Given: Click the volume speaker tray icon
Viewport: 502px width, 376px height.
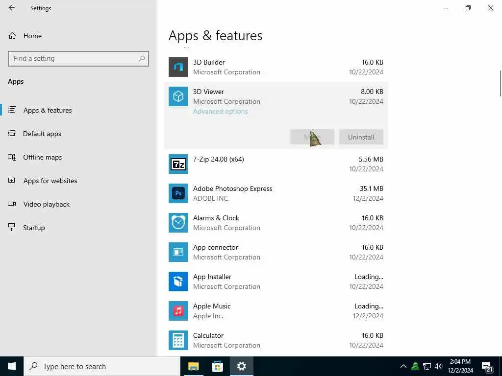Looking at the screenshot, I should click(x=438, y=366).
